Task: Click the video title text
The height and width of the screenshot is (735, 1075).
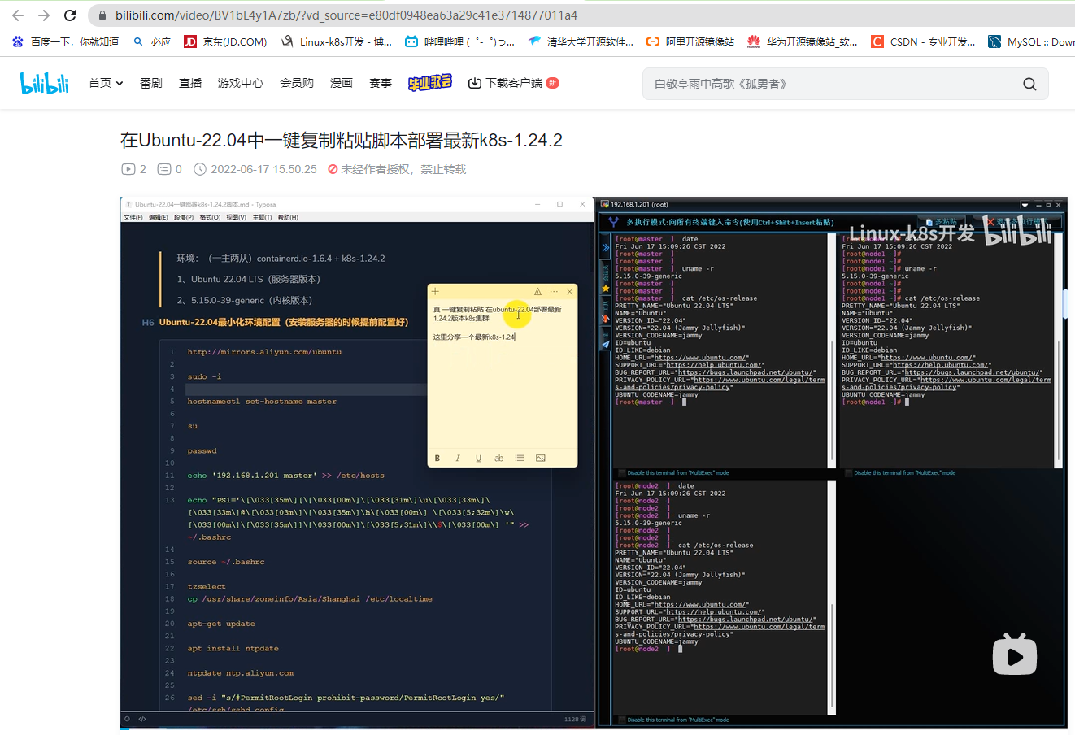Action: (342, 140)
